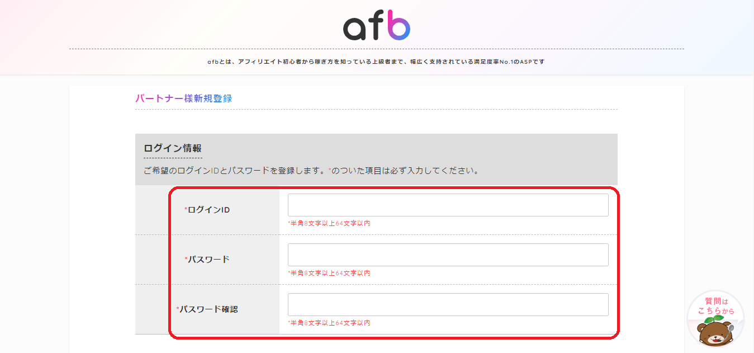Click the character limit hint under パスワード field
Screen dimensions: 754x353
(329, 273)
